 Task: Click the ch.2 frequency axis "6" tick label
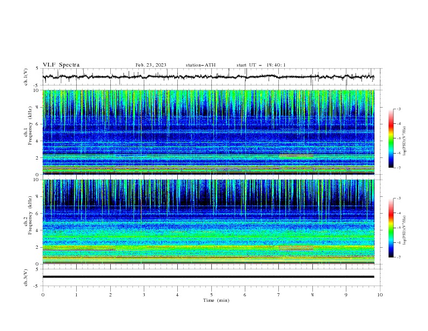tap(37, 214)
